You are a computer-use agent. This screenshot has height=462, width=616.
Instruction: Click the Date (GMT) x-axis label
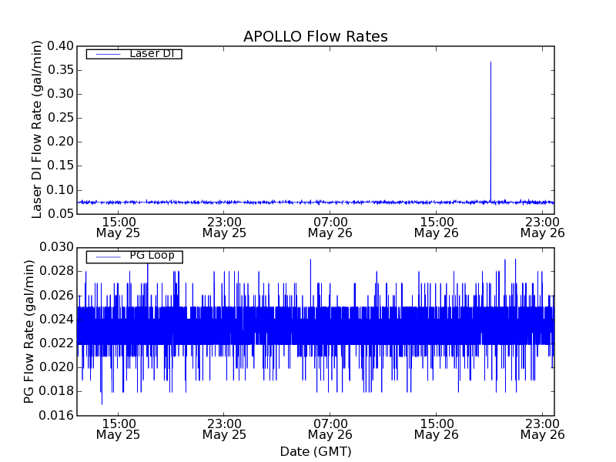click(315, 451)
